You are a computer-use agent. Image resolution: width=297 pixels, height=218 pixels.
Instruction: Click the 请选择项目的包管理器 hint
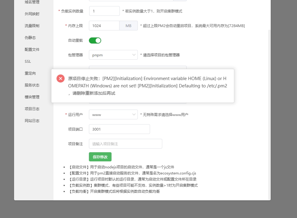coord(160,55)
